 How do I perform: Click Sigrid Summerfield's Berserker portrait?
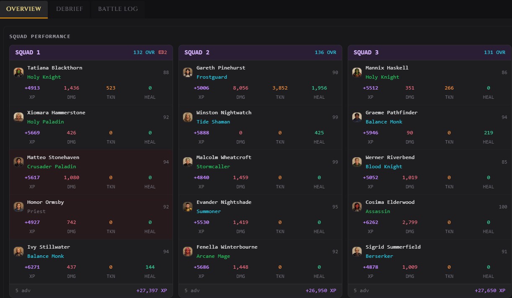(x=357, y=252)
